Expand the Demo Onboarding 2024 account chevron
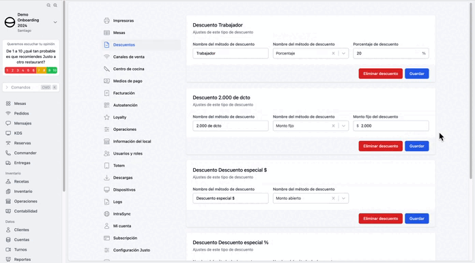 [55, 22]
